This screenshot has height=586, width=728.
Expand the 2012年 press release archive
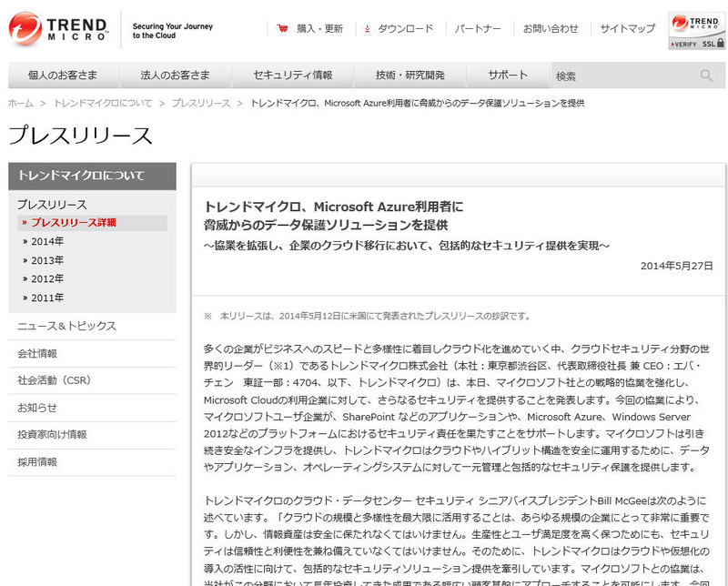47,278
